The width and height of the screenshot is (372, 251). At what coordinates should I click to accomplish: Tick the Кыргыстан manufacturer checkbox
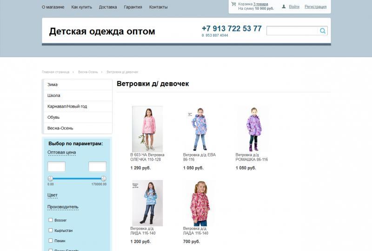(51, 230)
